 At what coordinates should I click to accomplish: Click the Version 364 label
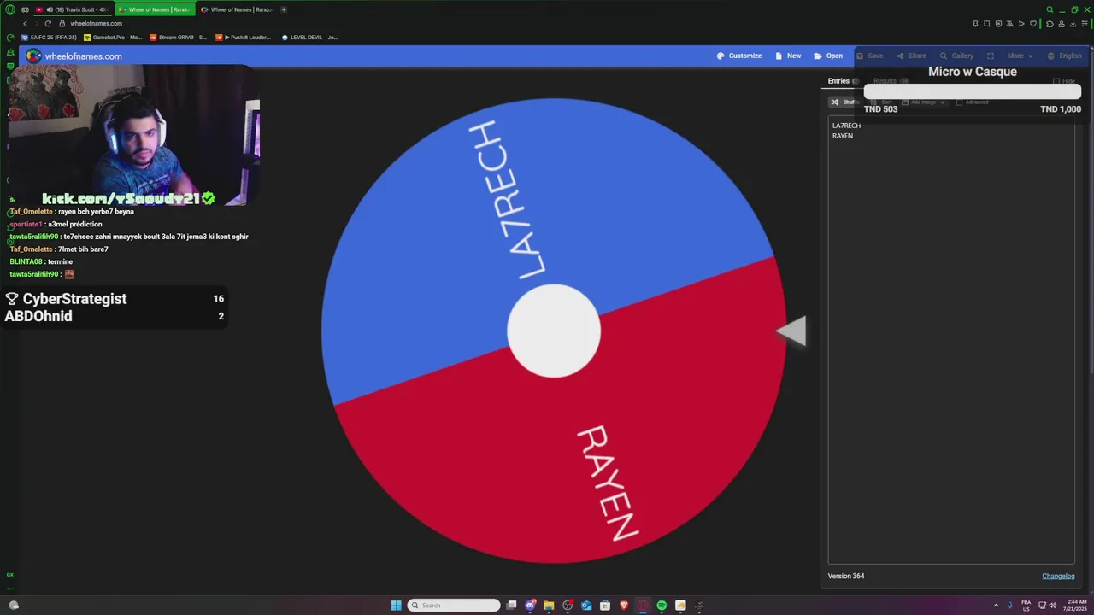[846, 576]
